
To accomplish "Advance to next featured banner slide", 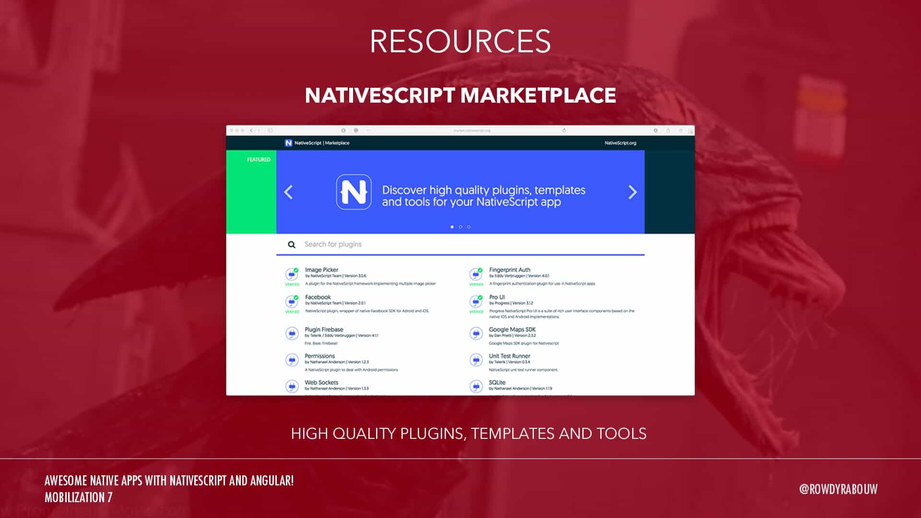I will [633, 192].
